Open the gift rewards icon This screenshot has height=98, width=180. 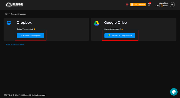(x=127, y=5)
